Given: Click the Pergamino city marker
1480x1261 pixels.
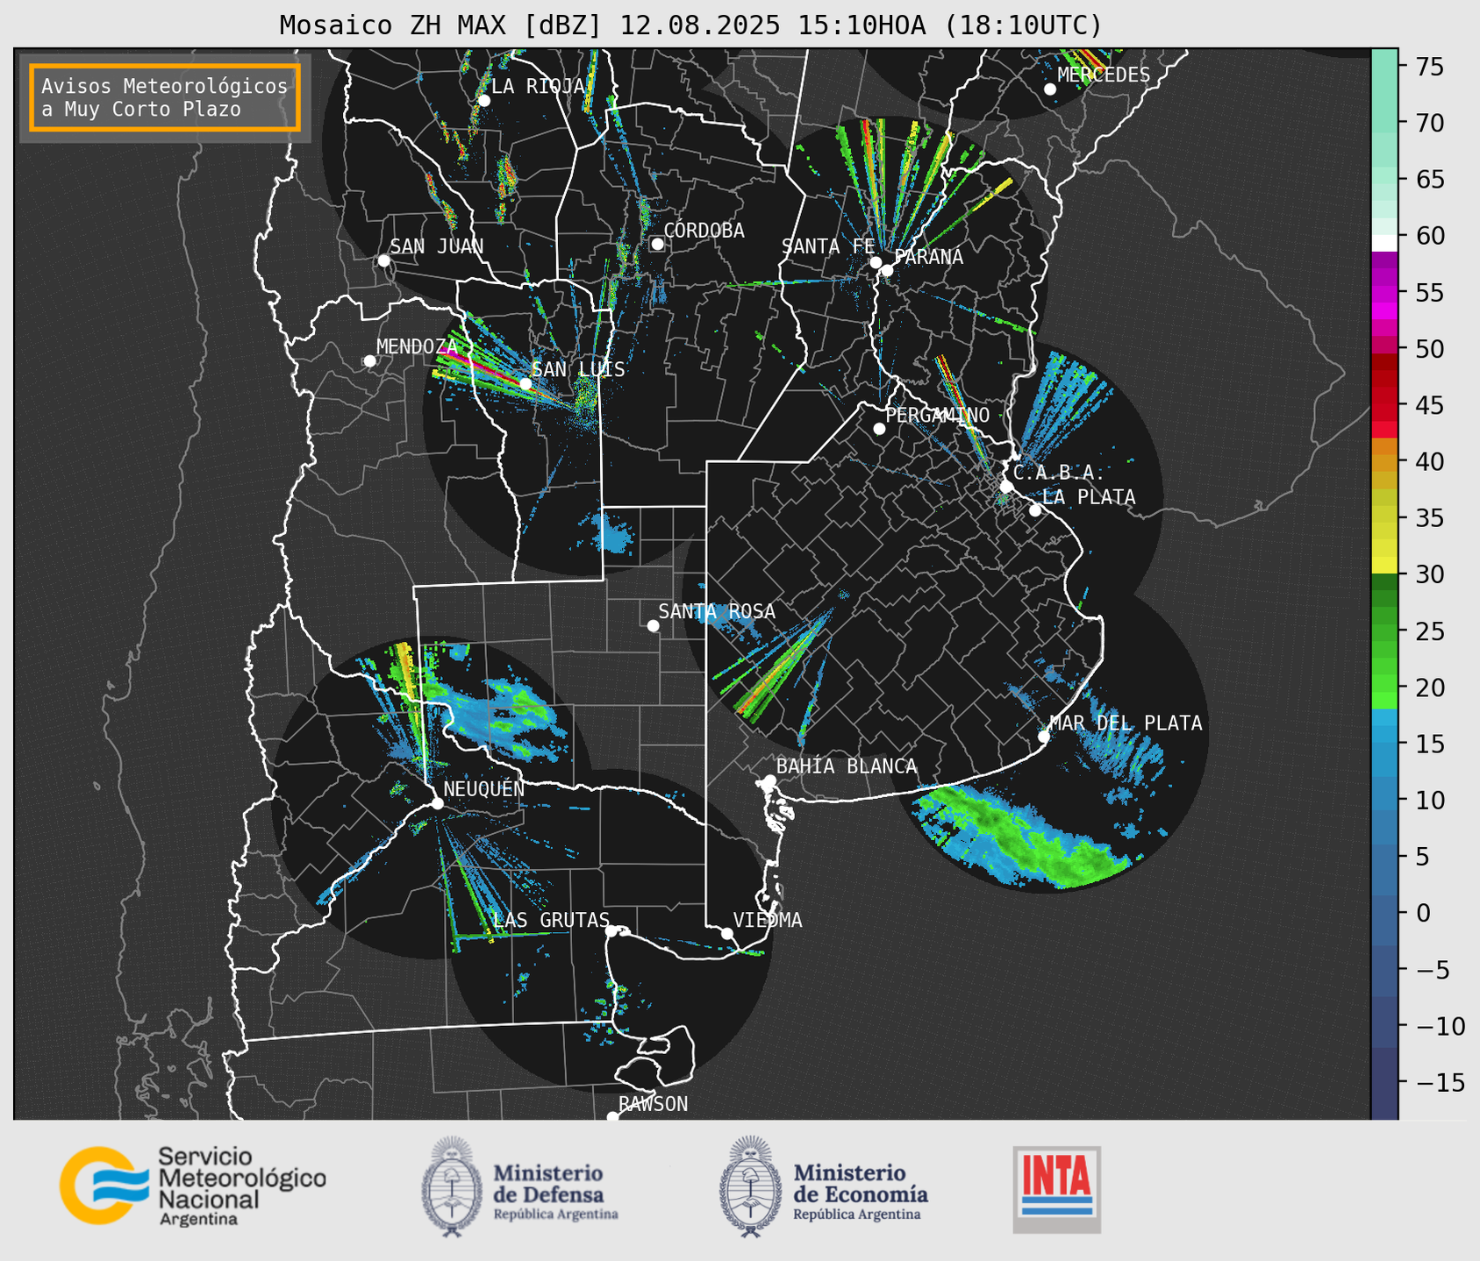Looking at the screenshot, I should coord(879,429).
